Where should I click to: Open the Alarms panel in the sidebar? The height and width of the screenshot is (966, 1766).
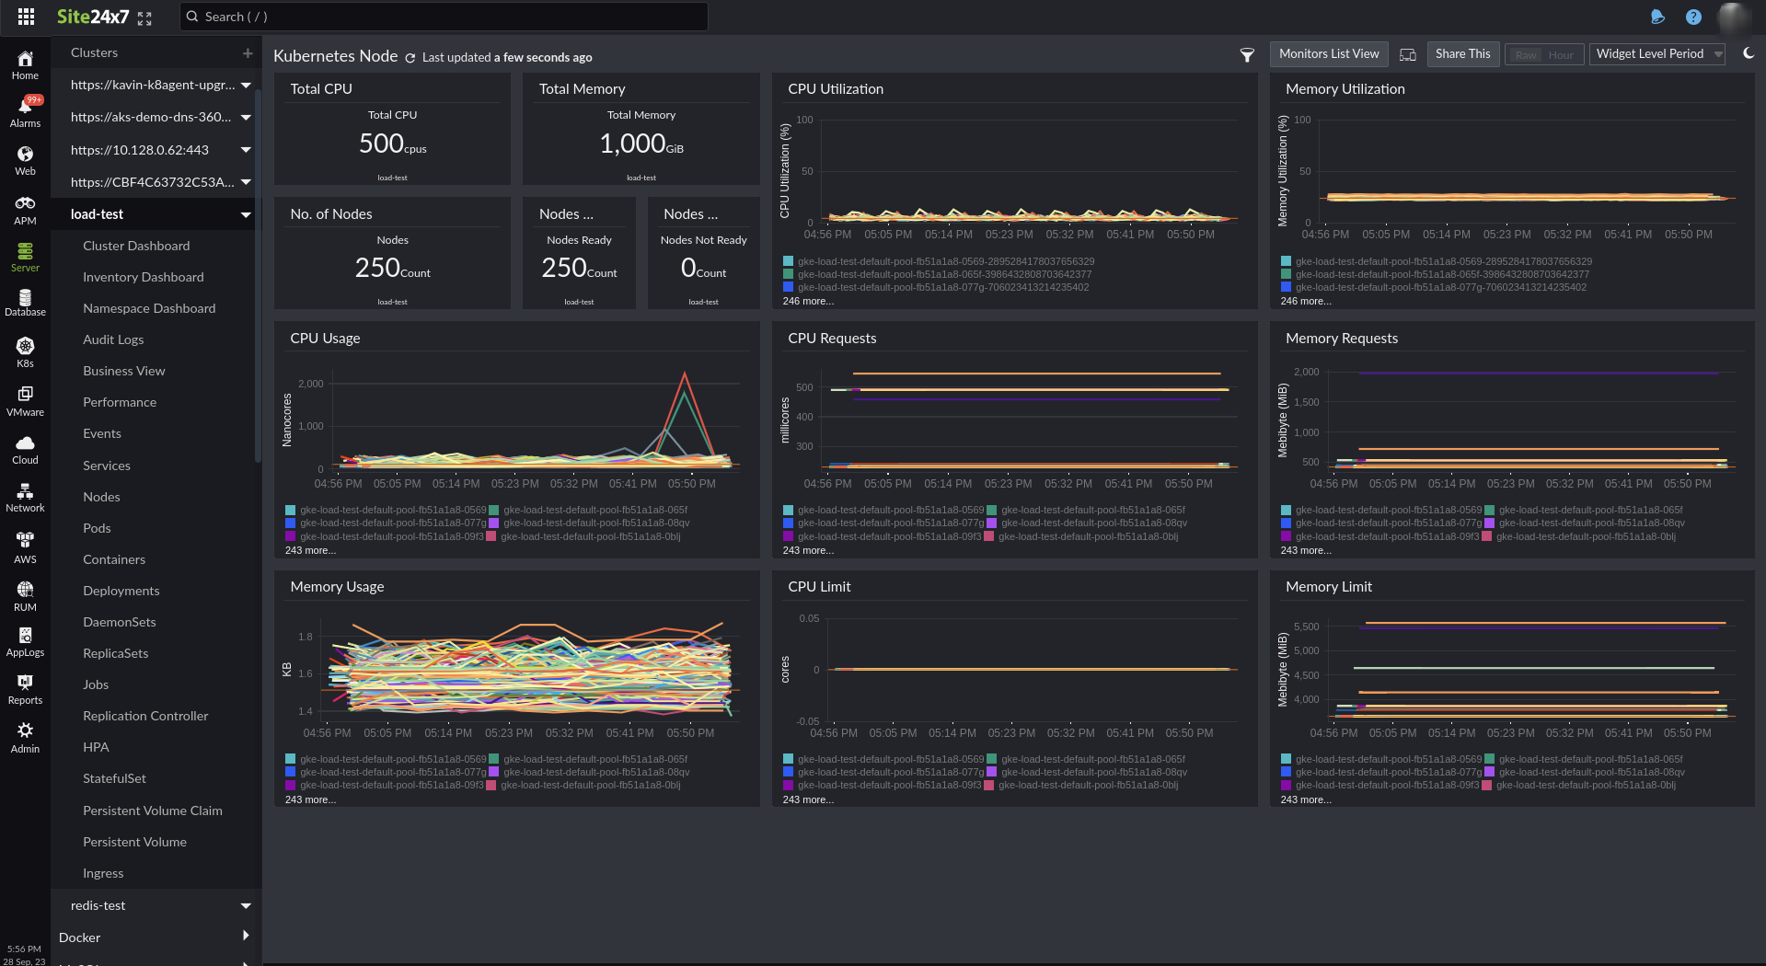click(25, 110)
